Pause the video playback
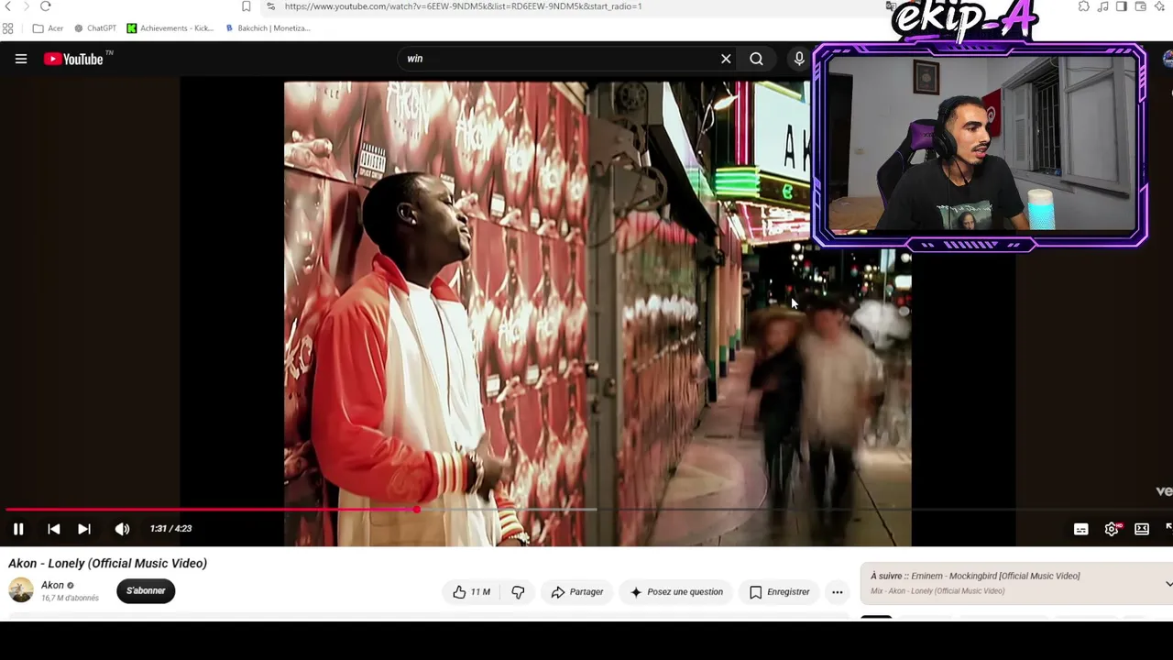Image resolution: width=1173 pixels, height=660 pixels. pyautogui.click(x=18, y=529)
